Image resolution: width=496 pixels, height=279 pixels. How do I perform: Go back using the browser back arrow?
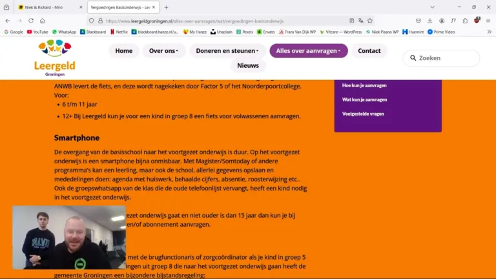pos(7,21)
